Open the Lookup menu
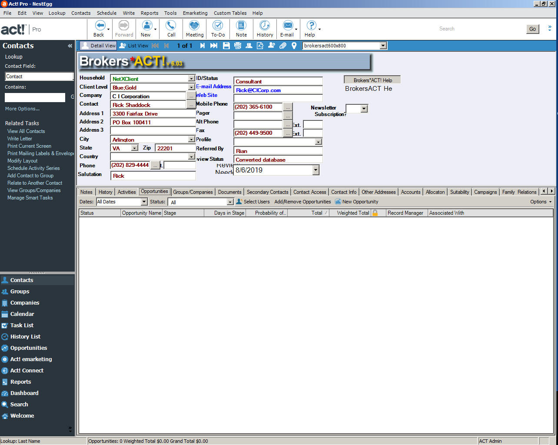This screenshot has height=445, width=558. click(x=57, y=13)
